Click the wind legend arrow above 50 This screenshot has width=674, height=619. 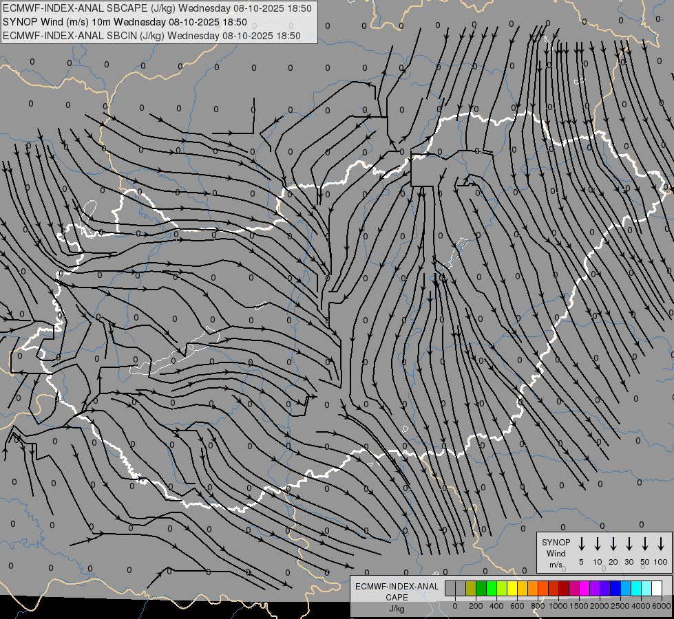645,544
